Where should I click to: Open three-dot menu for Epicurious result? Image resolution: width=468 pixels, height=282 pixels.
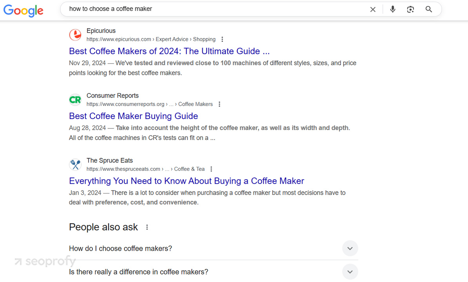(222, 39)
